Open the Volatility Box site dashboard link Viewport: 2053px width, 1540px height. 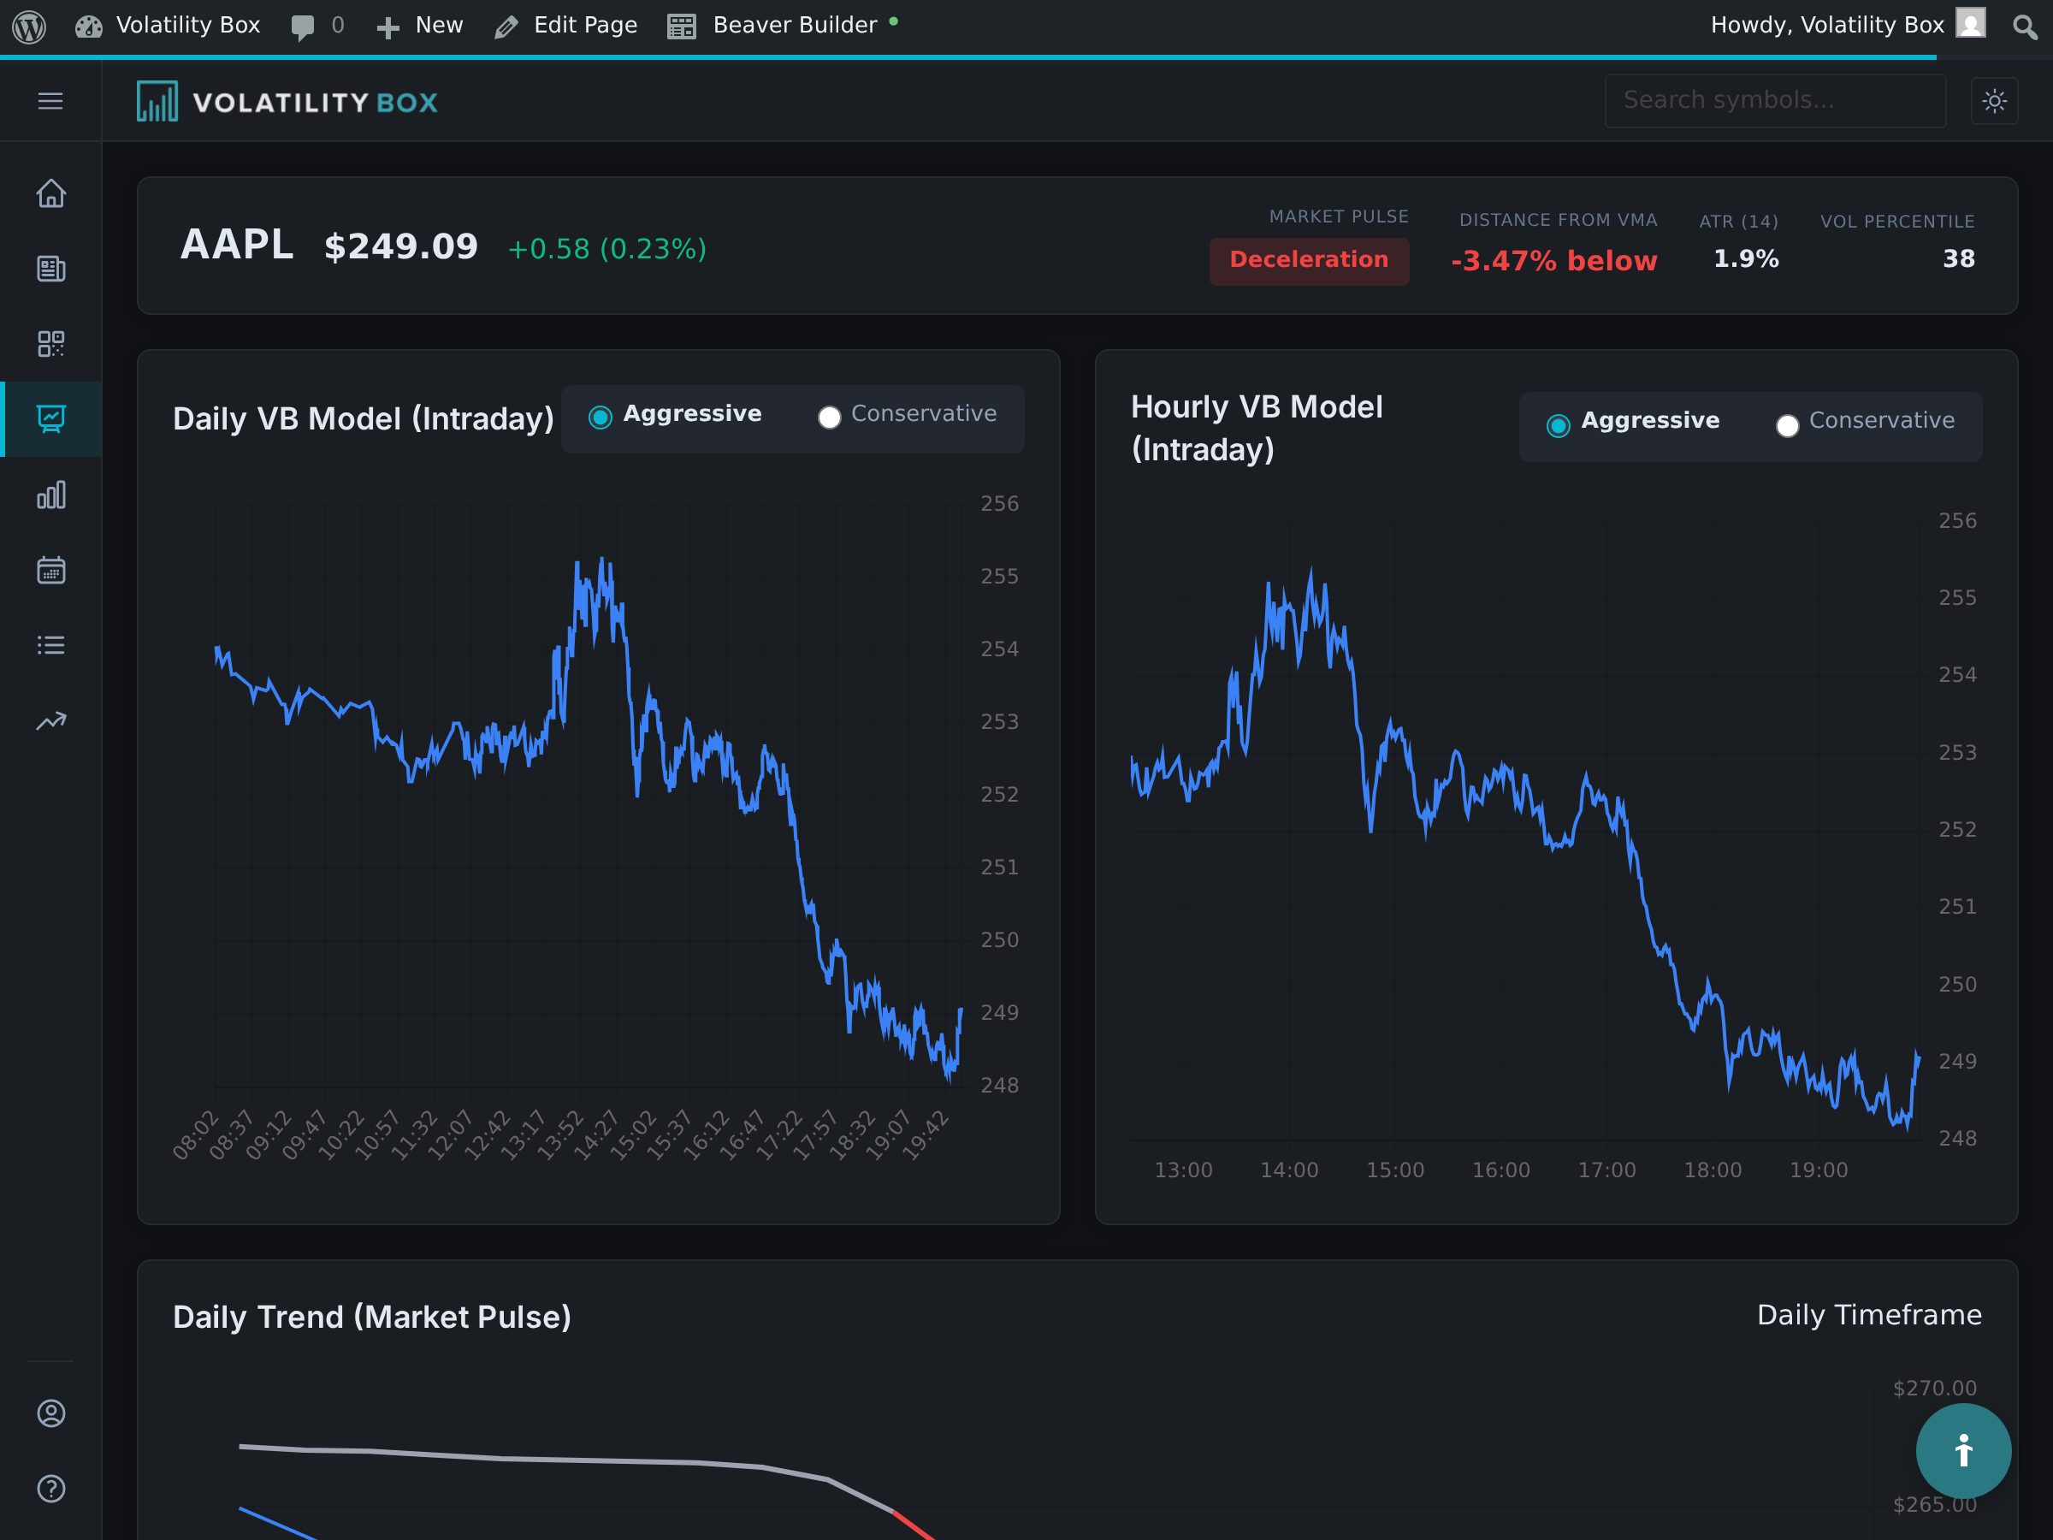168,25
